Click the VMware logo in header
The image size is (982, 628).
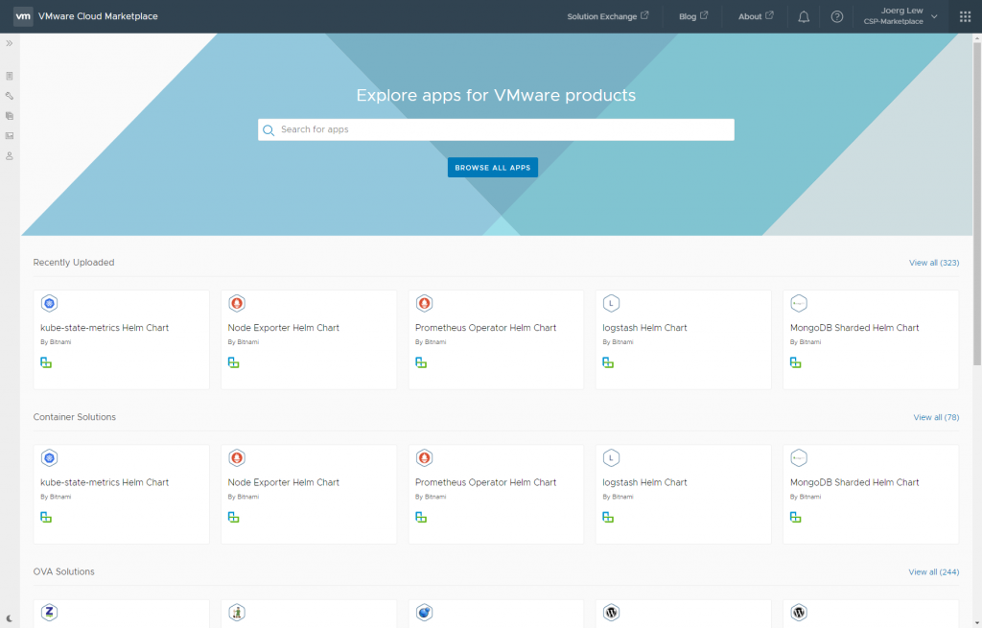[x=23, y=16]
